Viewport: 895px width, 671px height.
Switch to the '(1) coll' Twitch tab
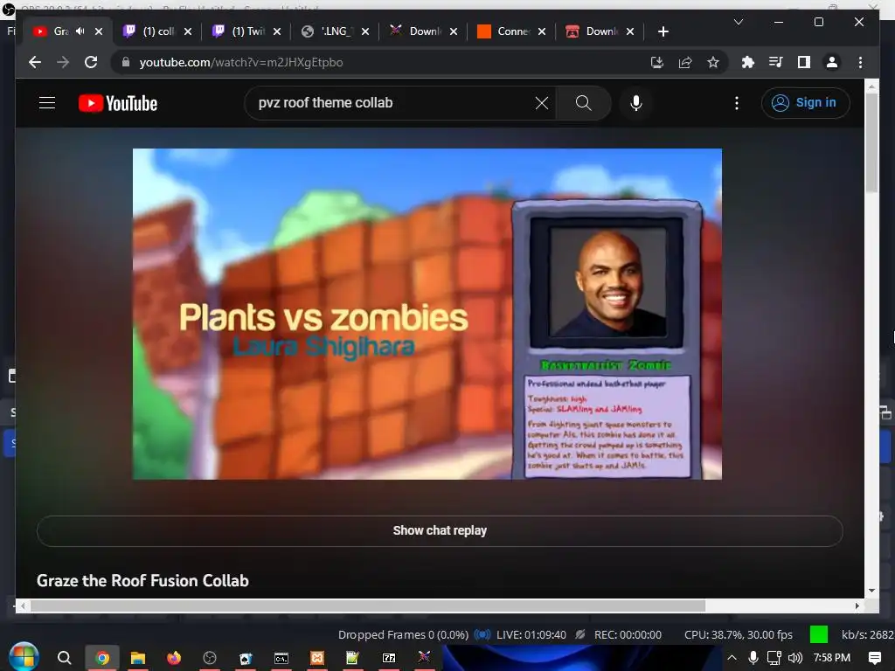coord(157,31)
